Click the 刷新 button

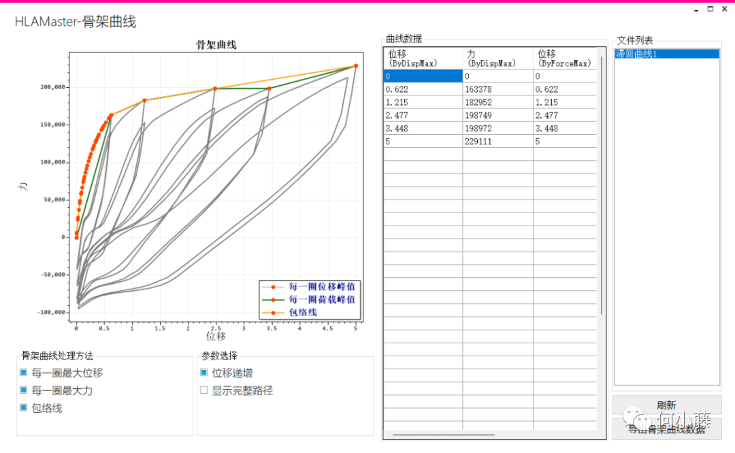click(666, 405)
